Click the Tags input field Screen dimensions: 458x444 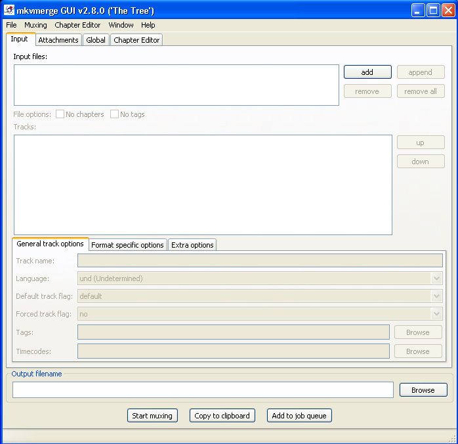(x=234, y=332)
